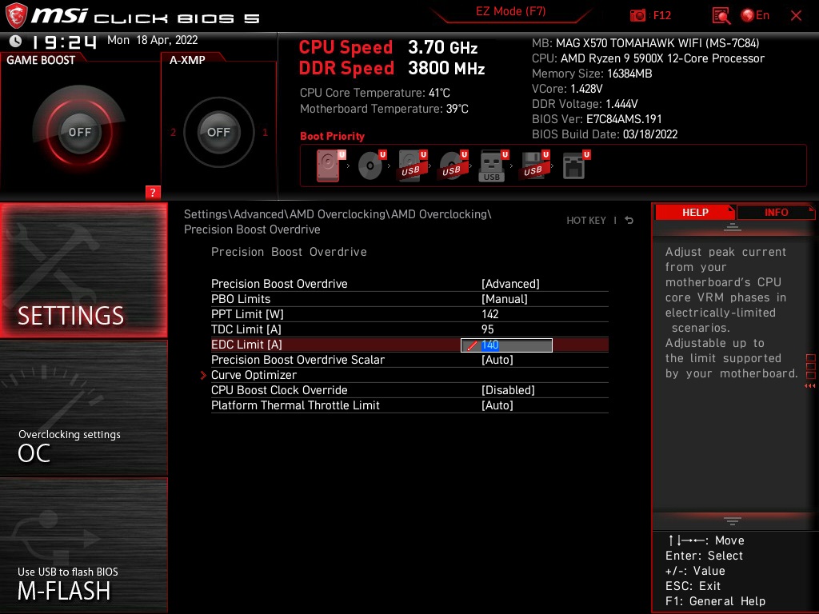Click the clock icon beside the time
This screenshot has height=614, width=819.
[16, 41]
